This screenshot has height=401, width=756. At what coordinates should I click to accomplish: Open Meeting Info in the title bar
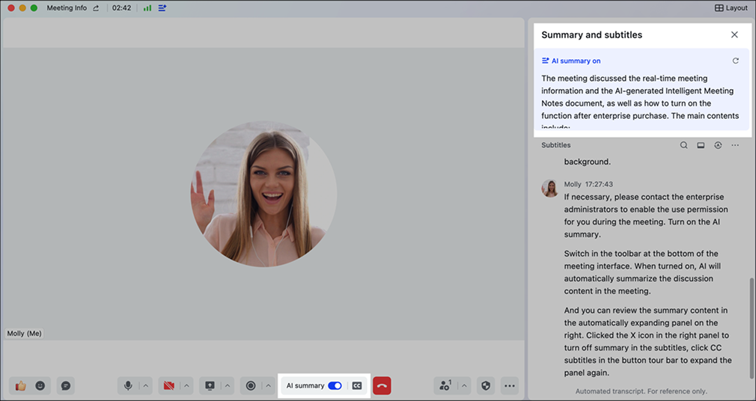(67, 7)
